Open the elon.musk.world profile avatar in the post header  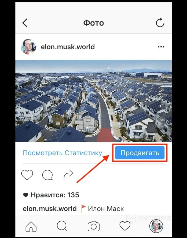(28, 47)
